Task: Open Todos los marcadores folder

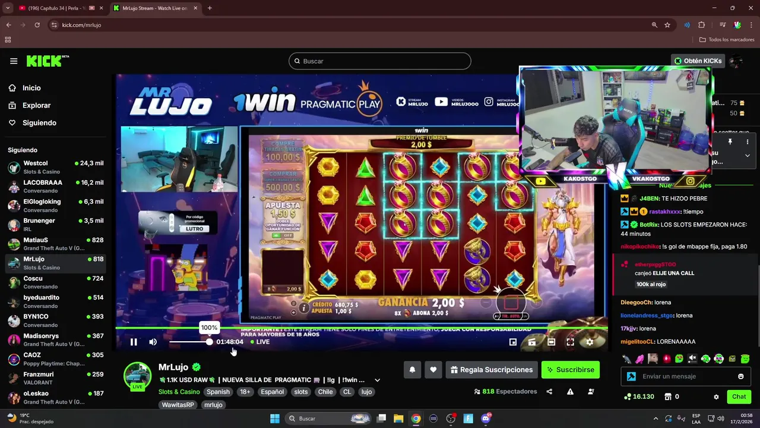Action: pyautogui.click(x=727, y=40)
